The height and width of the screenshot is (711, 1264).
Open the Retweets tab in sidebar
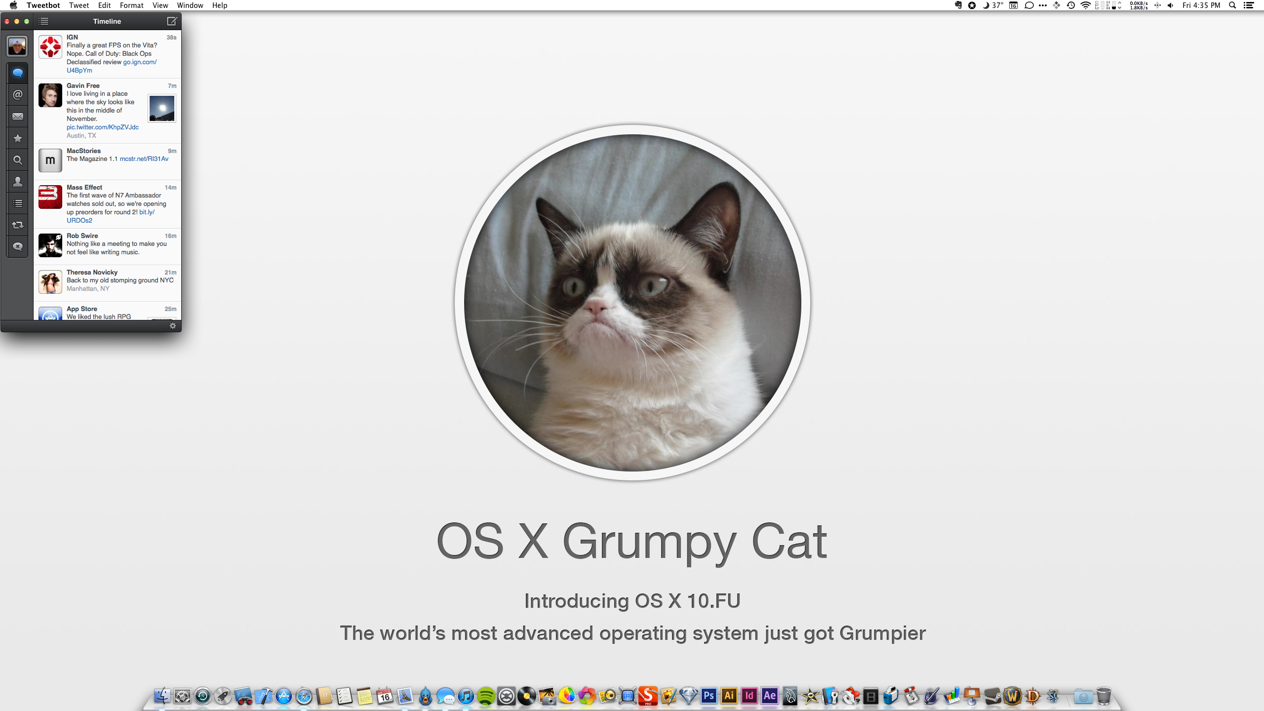18,225
